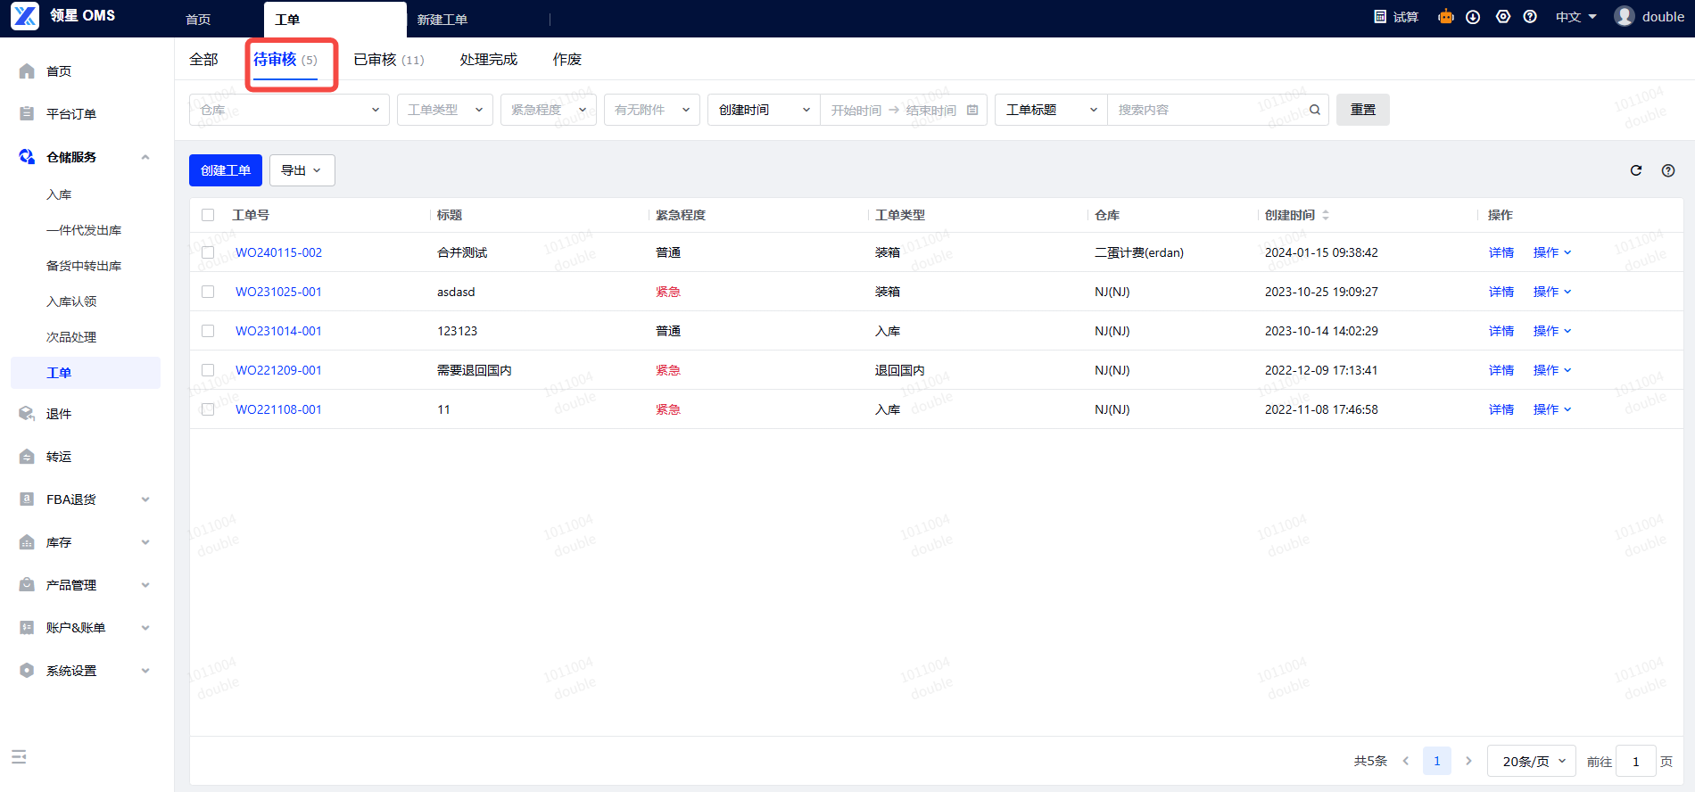The image size is (1695, 792).
Task: Check the box for WO231014-001
Action: (x=208, y=331)
